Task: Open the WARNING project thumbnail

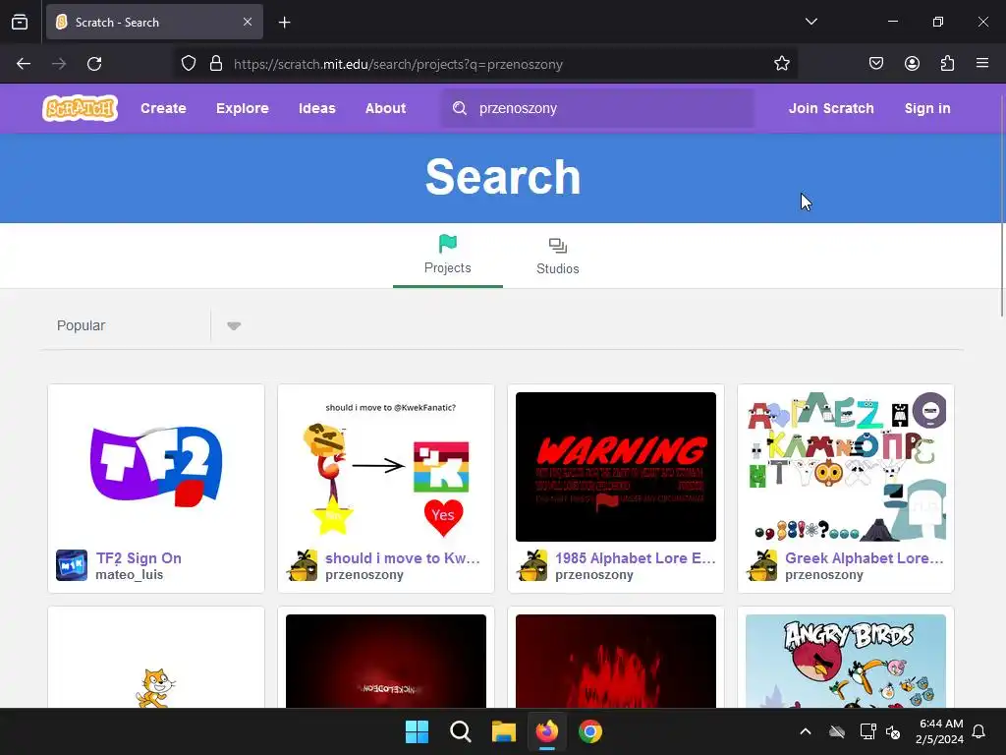Action: (x=616, y=467)
